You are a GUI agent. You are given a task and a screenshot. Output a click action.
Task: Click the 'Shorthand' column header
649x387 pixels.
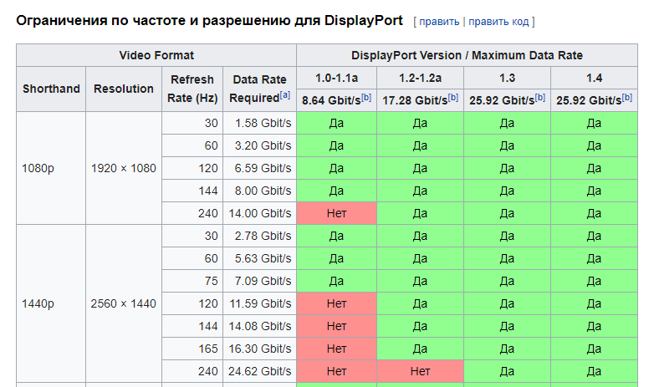(51, 89)
